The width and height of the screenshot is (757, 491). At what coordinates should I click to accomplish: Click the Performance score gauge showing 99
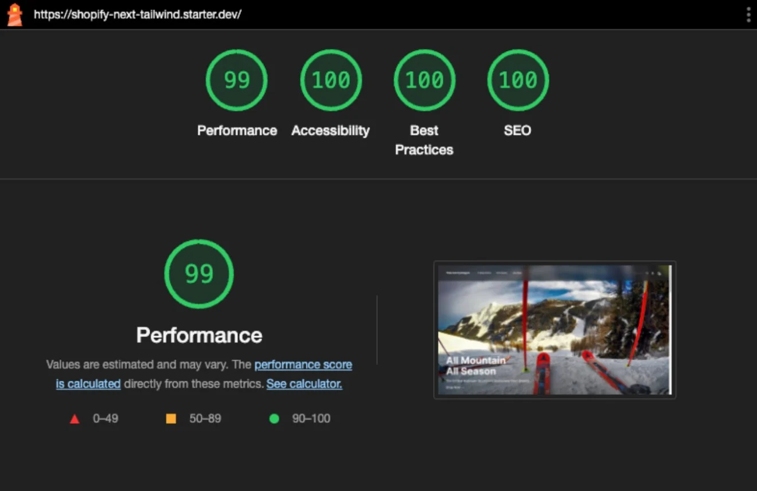point(236,80)
